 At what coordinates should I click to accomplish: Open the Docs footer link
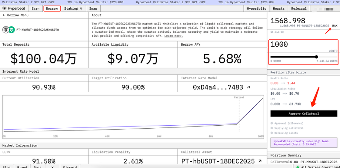click(38, 167)
